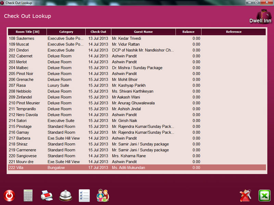Click the Reference column header
Viewport: 274px width, 205px height.
[234, 32]
